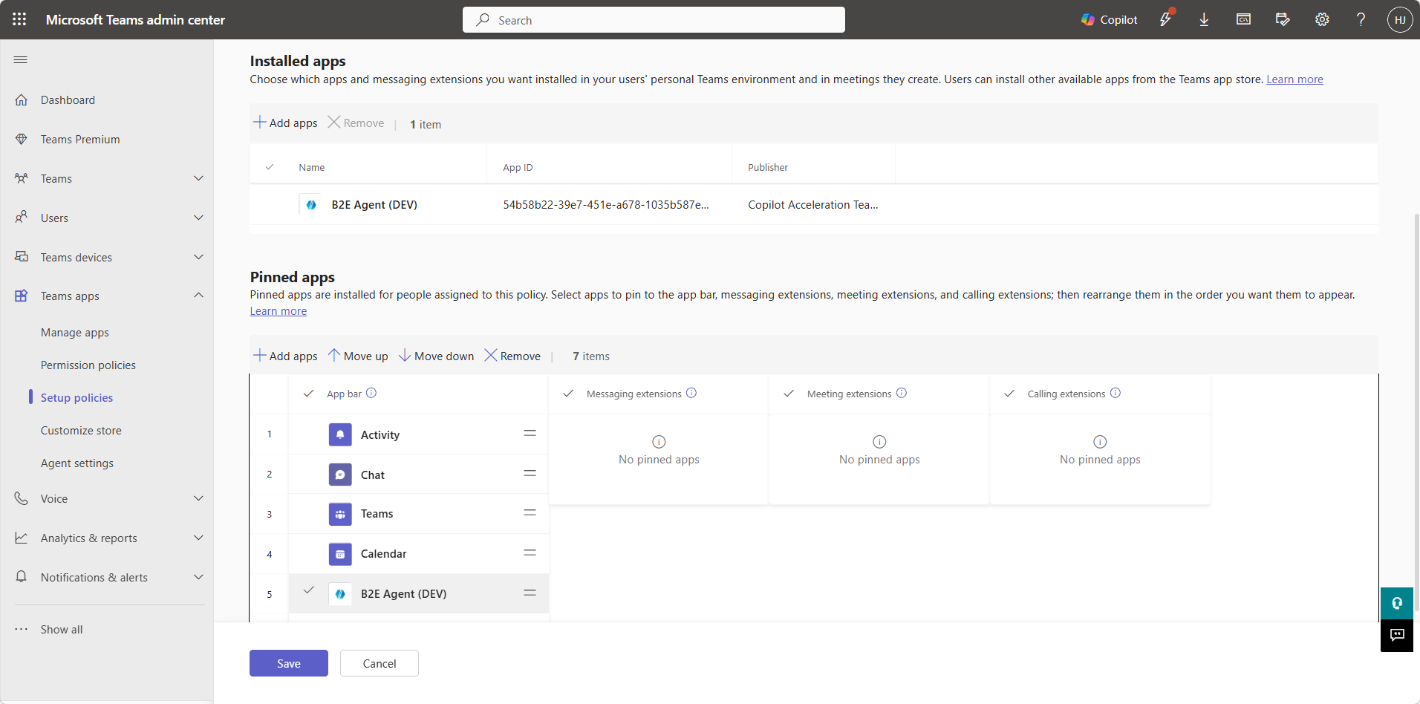Open Manage apps in the sidebar

[x=75, y=333]
